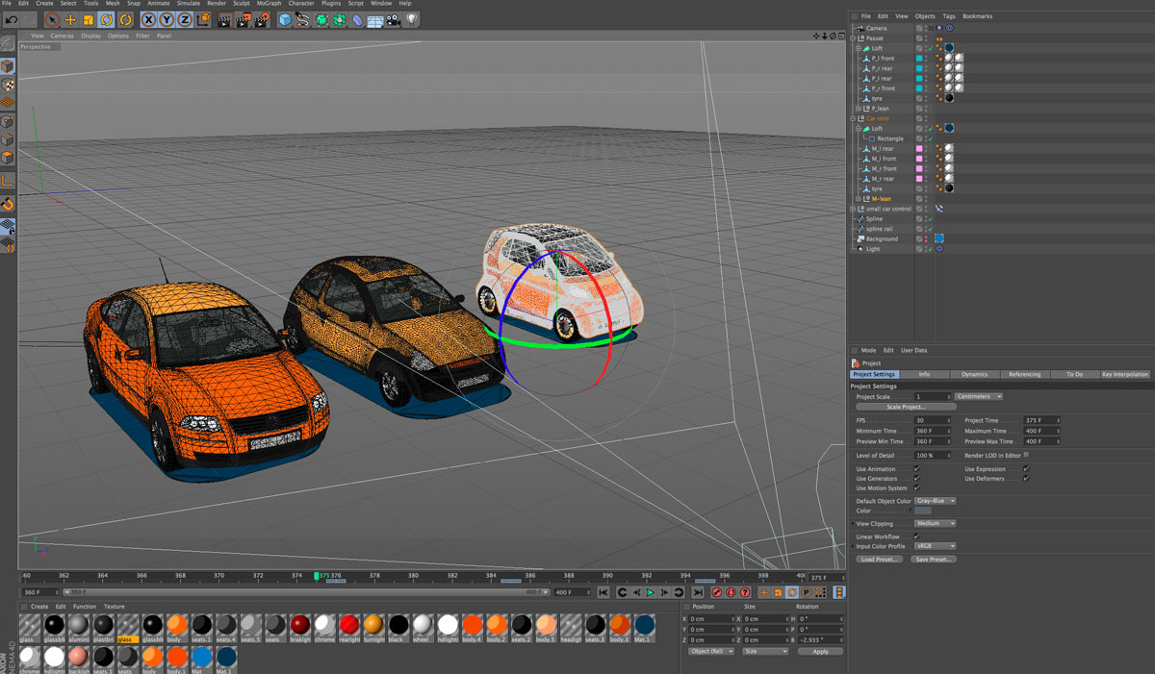Click the floor environment icon
This screenshot has height=674, width=1155.
click(375, 19)
